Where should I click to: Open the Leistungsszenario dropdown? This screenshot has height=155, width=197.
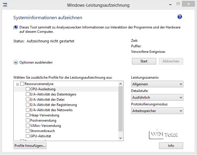point(157,84)
